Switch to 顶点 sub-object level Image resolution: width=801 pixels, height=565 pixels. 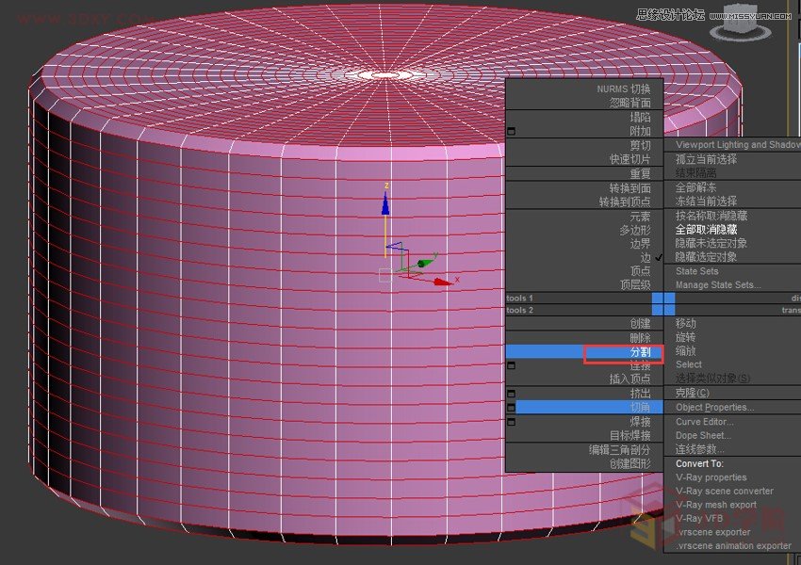(x=640, y=271)
